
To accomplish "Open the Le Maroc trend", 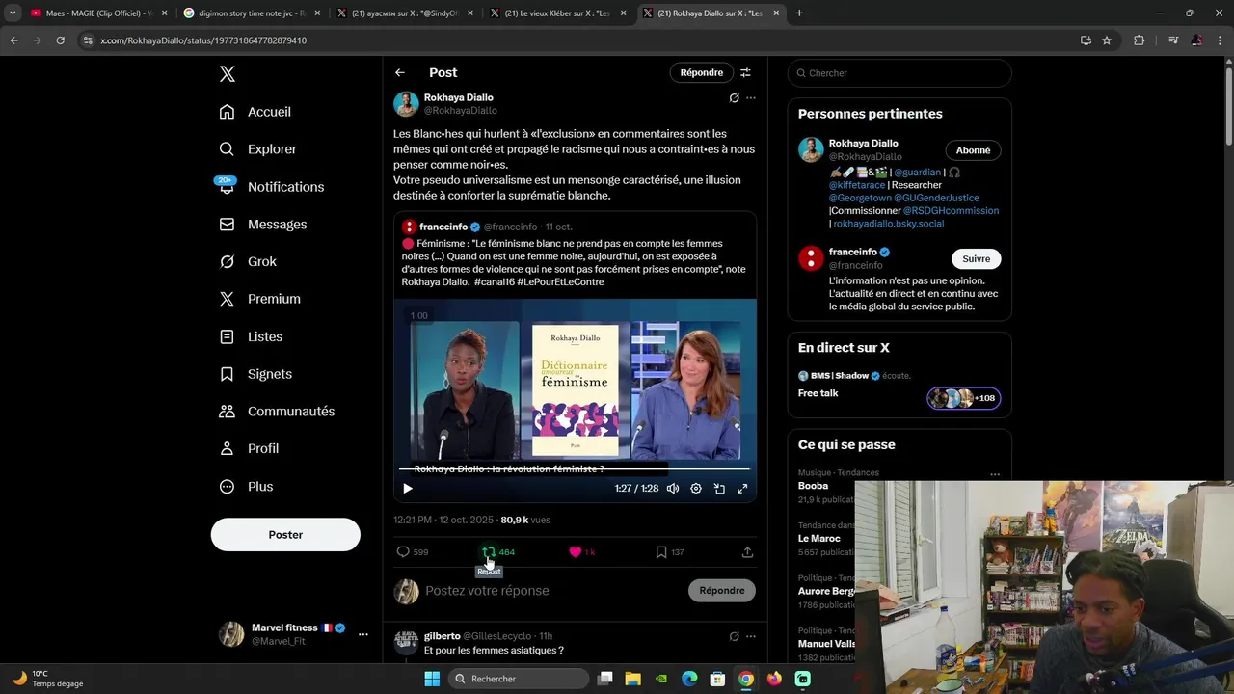I will tap(819, 538).
